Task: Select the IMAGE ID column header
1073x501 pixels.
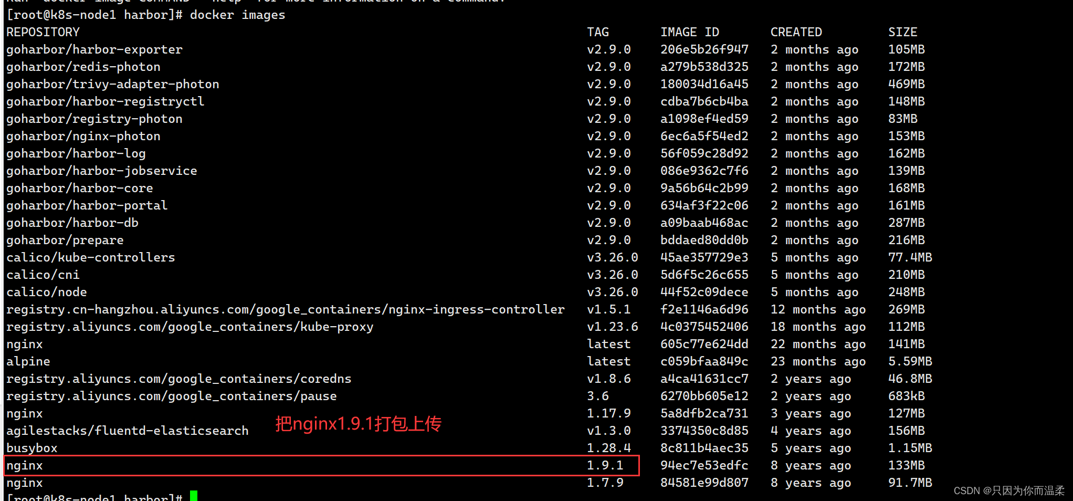Action: coord(690,33)
